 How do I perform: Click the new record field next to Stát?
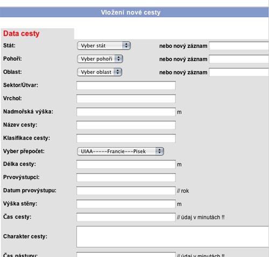tap(239, 46)
